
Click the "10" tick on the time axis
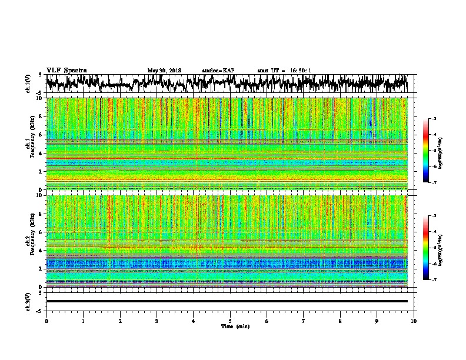pos(414,321)
